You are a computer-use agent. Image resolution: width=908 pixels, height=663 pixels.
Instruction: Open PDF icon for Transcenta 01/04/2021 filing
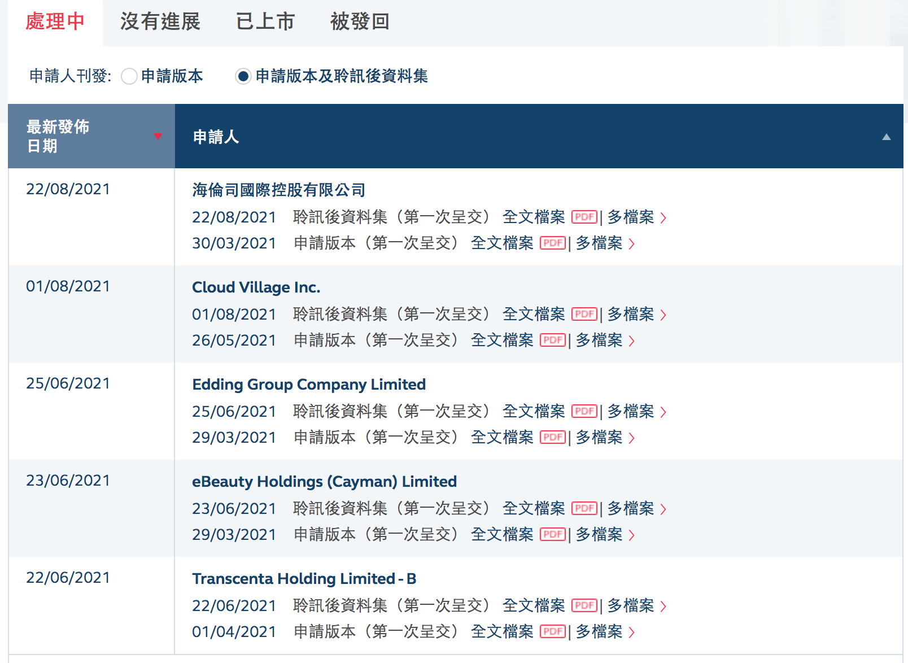tap(553, 631)
